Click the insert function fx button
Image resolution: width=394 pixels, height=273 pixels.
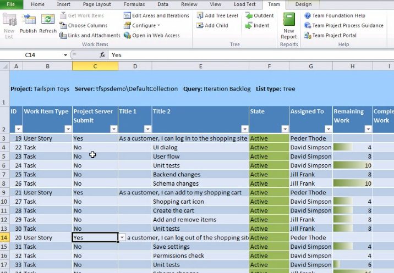[102, 55]
